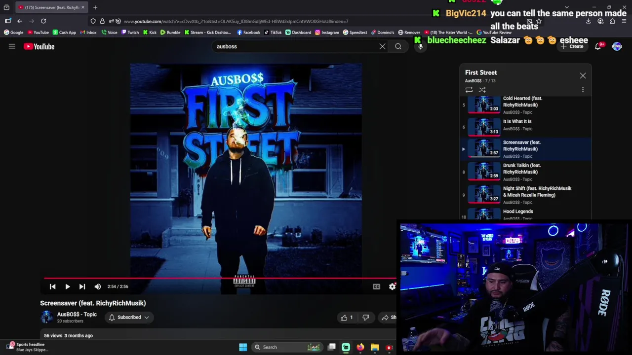Skip to the previous track in player
The image size is (632, 355).
[52, 286]
